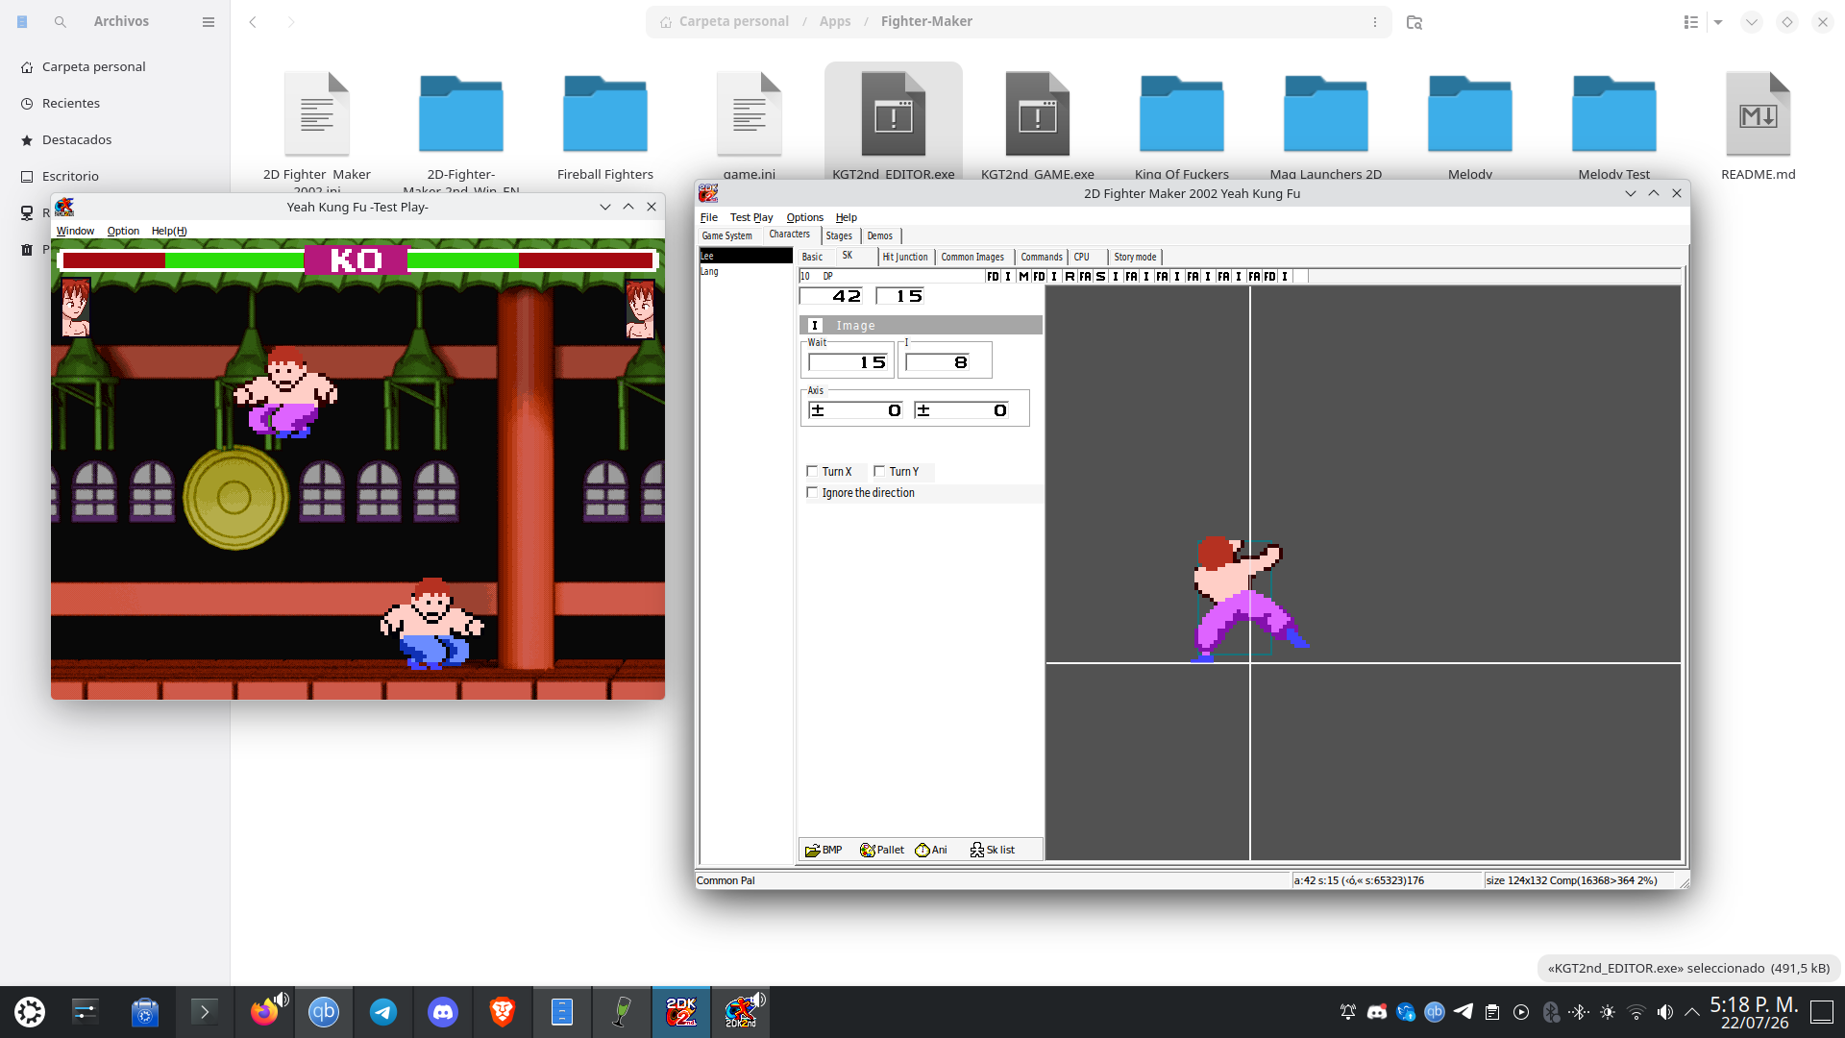Select the M block in the skill strip
Screen dimensions: 1845x1038
[1023, 277]
